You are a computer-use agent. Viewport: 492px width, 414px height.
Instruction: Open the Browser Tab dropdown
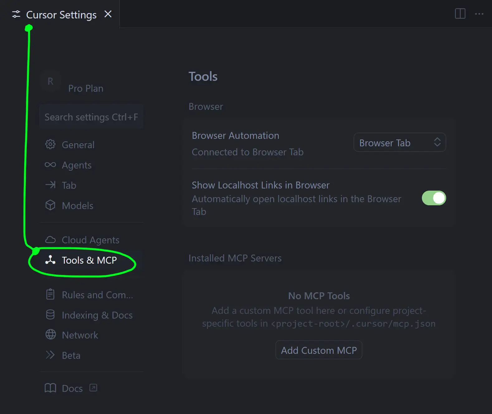pyautogui.click(x=399, y=143)
